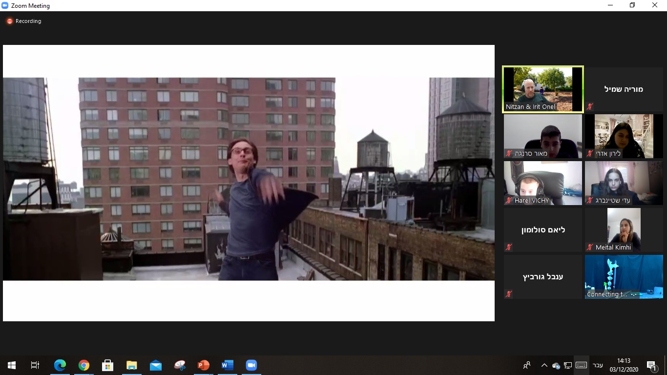This screenshot has width=667, height=375.
Task: Click the Zoom Meeting title bar logo
Action: (5, 6)
